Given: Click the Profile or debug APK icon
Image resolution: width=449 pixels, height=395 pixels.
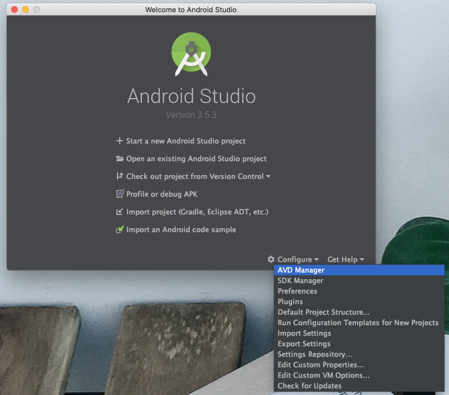Looking at the screenshot, I should coord(120,194).
